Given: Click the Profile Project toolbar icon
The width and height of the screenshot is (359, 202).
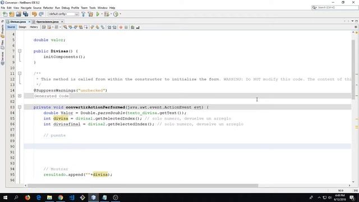Looking at the screenshot, I should coord(116,14).
